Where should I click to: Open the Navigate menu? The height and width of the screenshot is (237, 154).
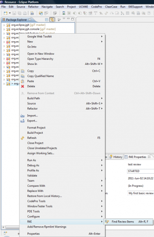tap(47, 7)
